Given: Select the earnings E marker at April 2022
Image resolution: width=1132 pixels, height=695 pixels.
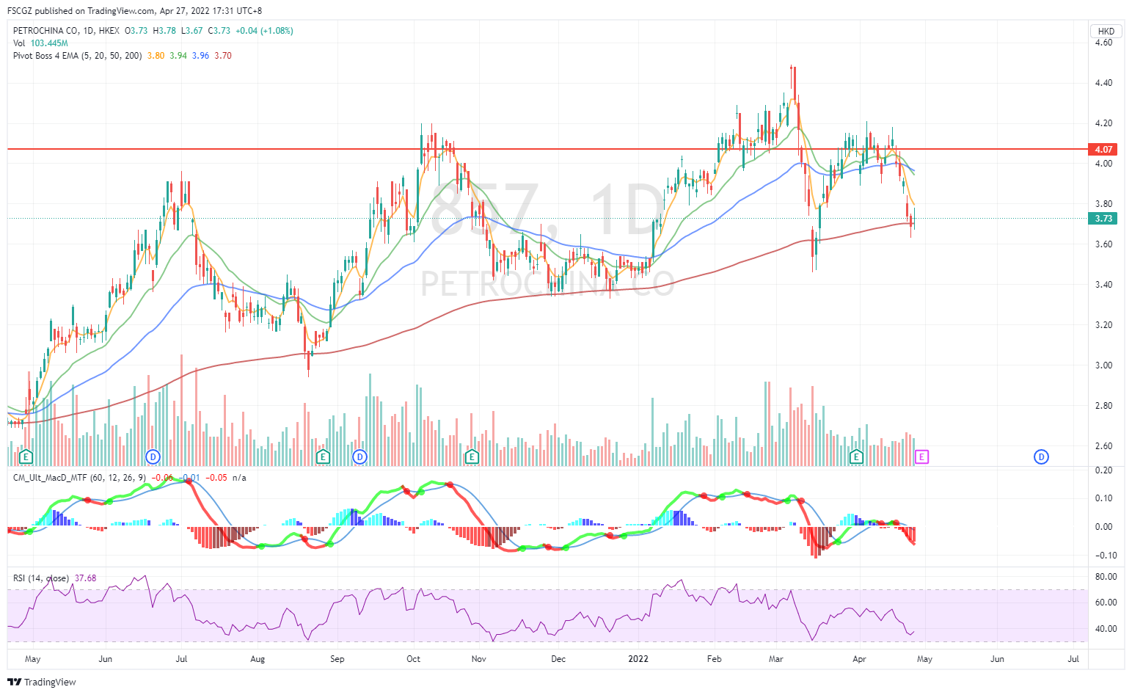Looking at the screenshot, I should coord(856,456).
